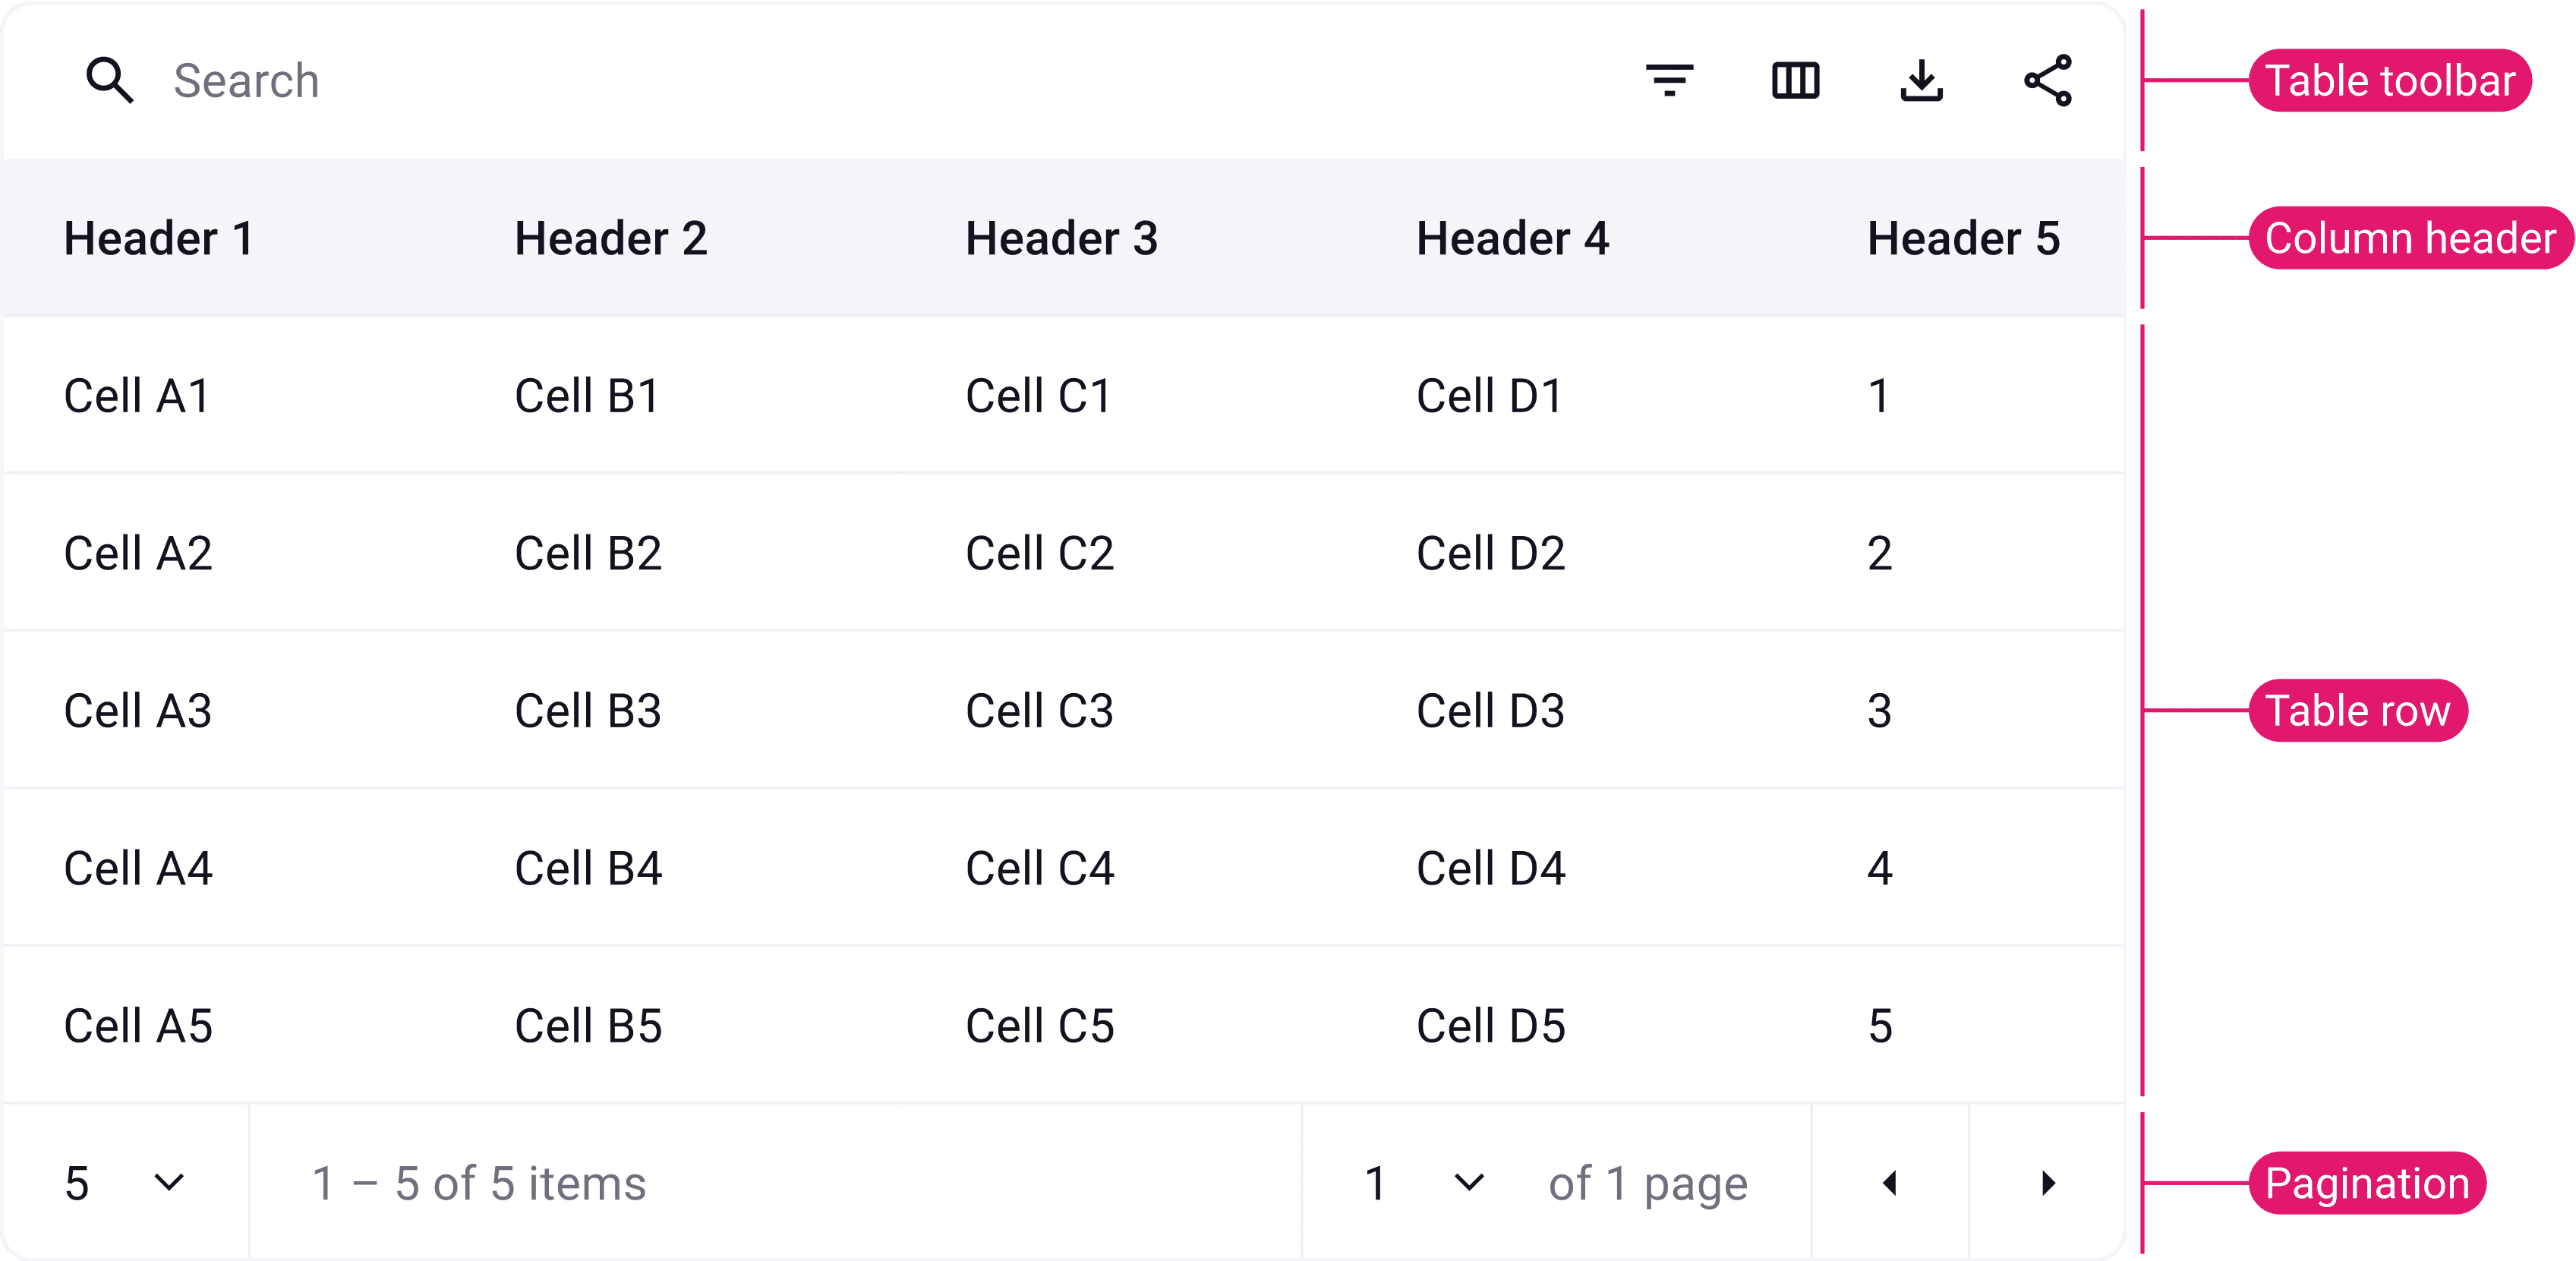Click on Cell D4
2576x1261 pixels.
[1490, 868]
